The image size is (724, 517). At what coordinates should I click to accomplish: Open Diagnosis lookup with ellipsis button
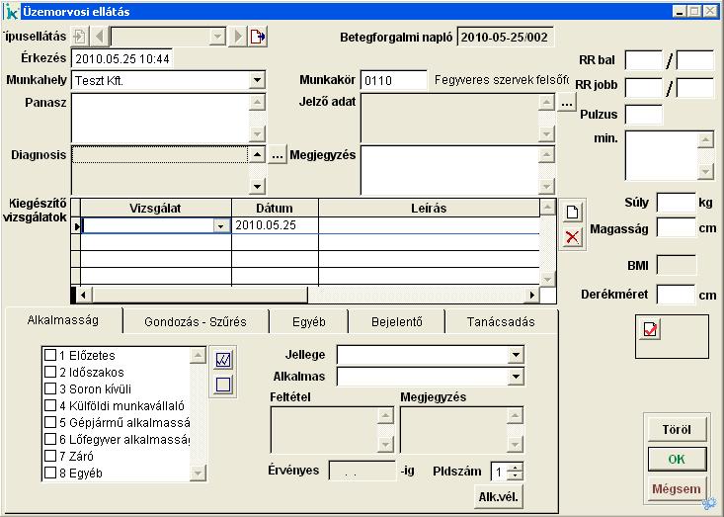coord(278,155)
